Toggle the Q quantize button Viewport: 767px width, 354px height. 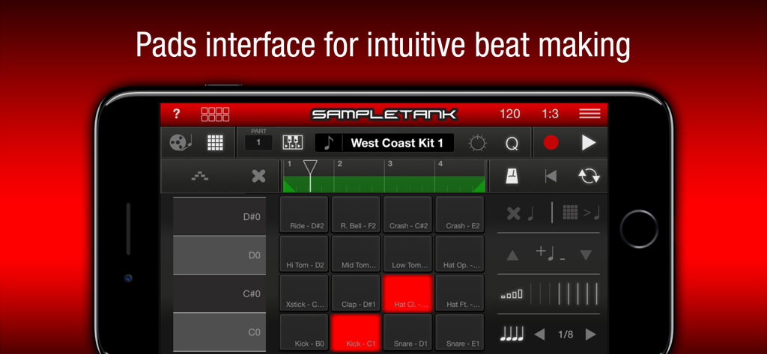click(512, 143)
